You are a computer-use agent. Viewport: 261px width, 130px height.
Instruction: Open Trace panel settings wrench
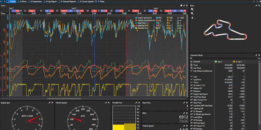(x=184, y=6)
